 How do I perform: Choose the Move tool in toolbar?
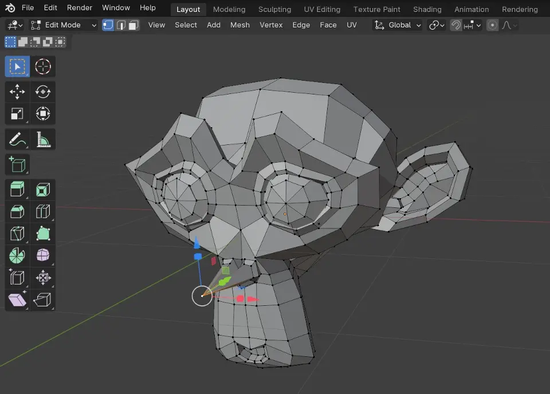(17, 92)
